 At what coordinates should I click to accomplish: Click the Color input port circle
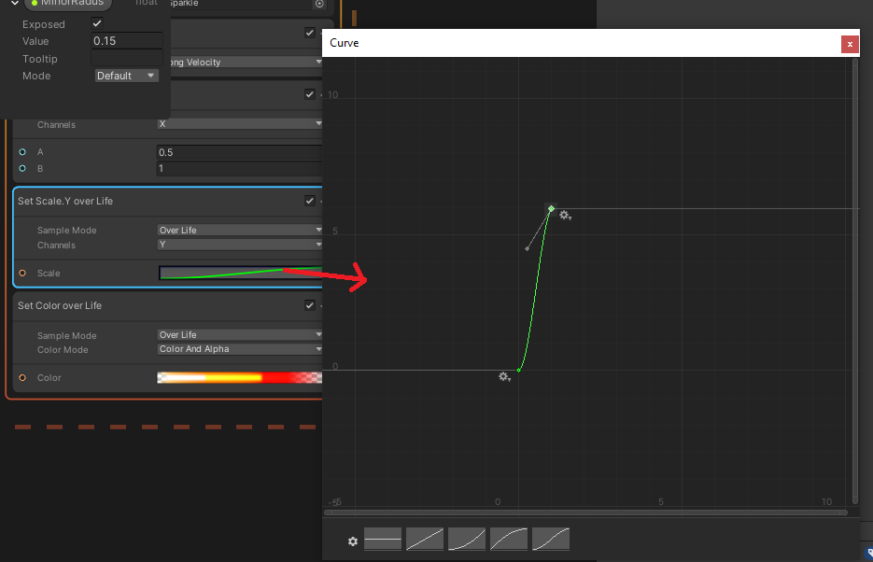coord(22,378)
